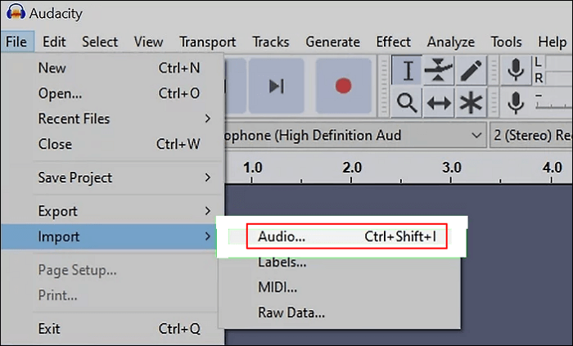Click the Record button
The image size is (573, 346).
pyautogui.click(x=344, y=86)
